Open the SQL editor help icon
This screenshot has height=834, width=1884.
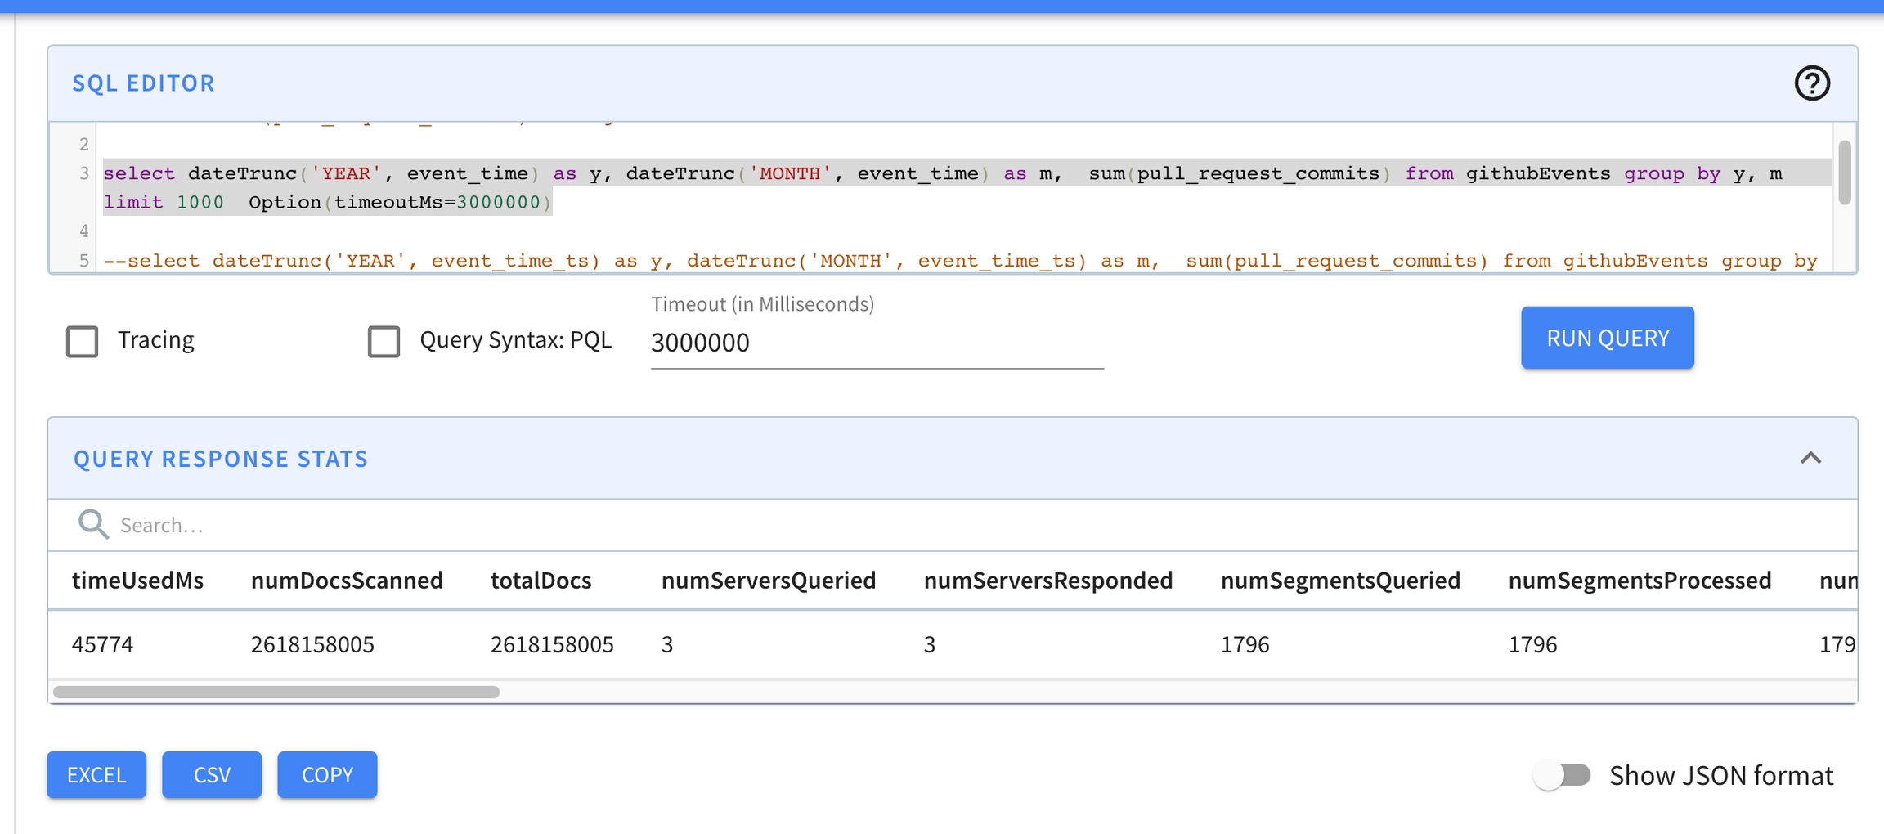tap(1811, 83)
